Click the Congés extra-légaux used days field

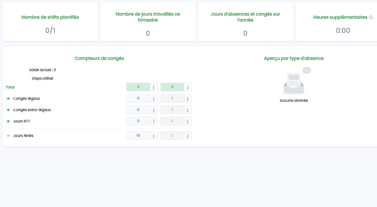click(x=172, y=110)
